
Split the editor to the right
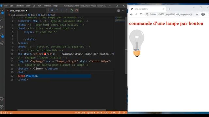pos(118,11)
